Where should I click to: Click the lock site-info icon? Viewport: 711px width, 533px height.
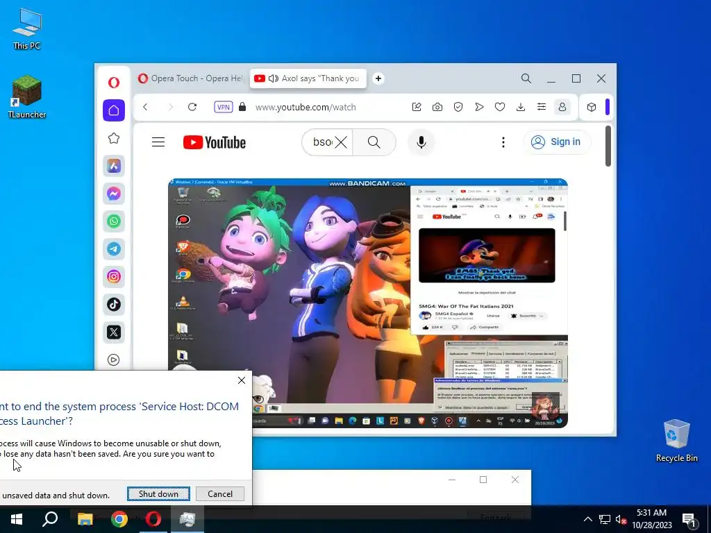point(242,107)
